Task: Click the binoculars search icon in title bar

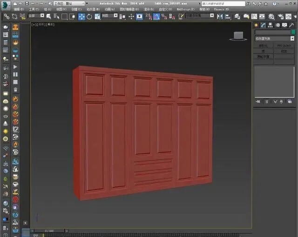Action: pyautogui.click(x=248, y=4)
